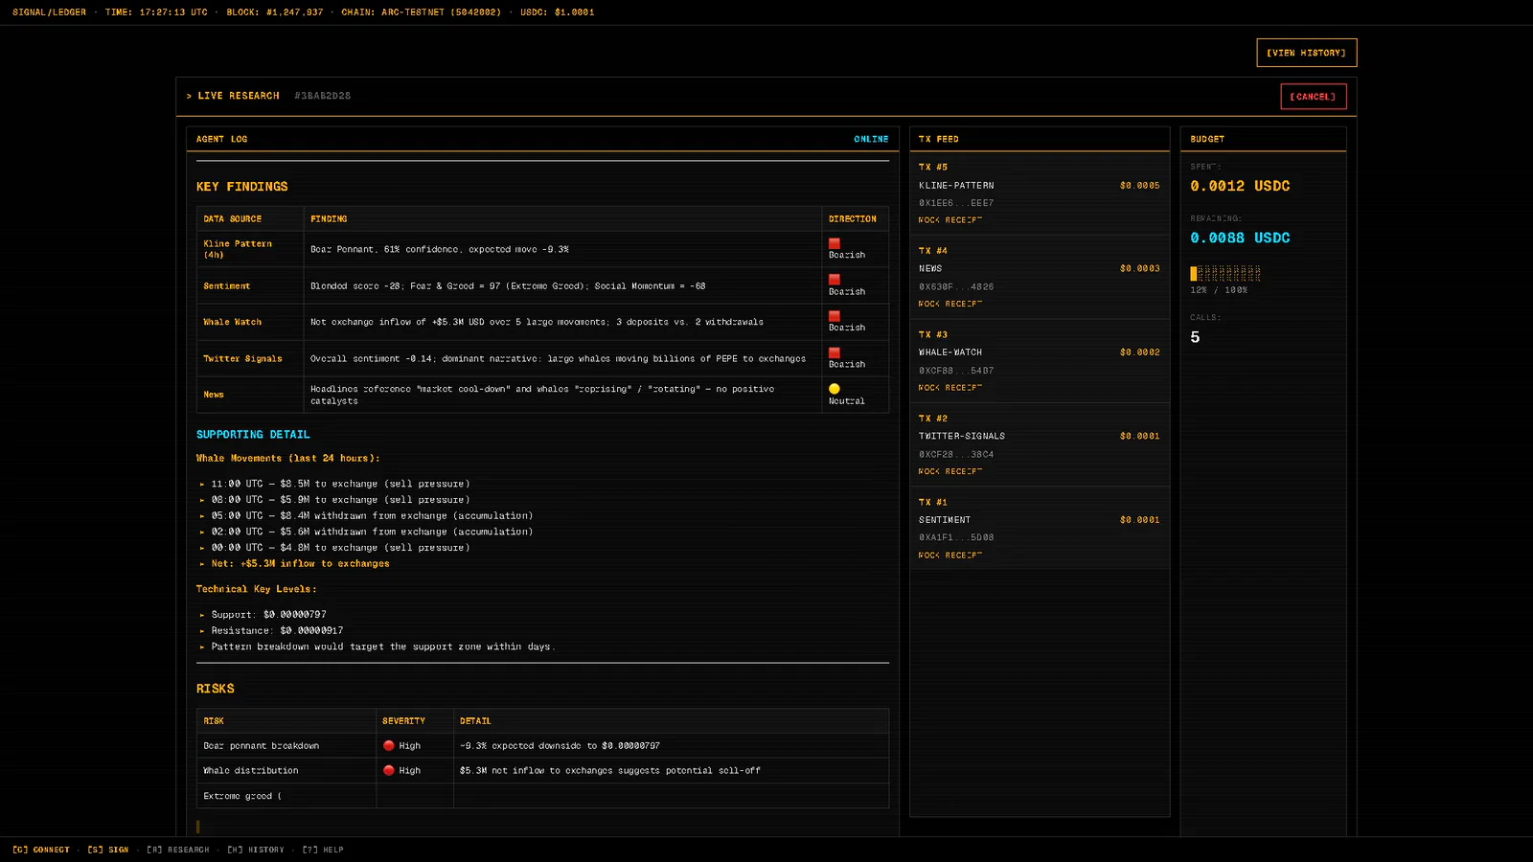Click the Supporting Detail heading

click(x=253, y=435)
